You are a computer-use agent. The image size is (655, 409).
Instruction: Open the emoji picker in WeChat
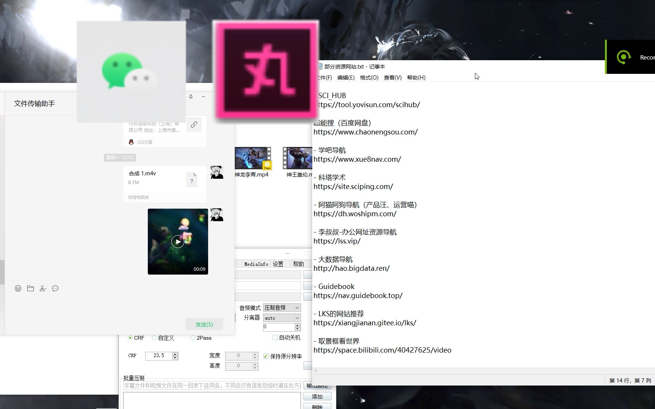[18, 289]
